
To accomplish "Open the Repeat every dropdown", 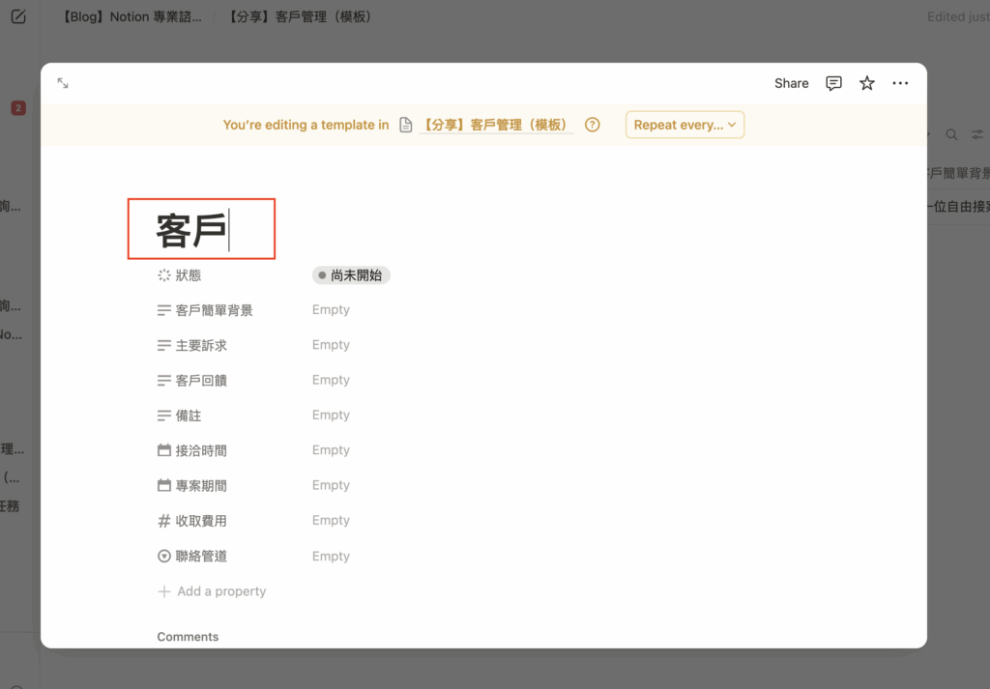I will click(684, 125).
